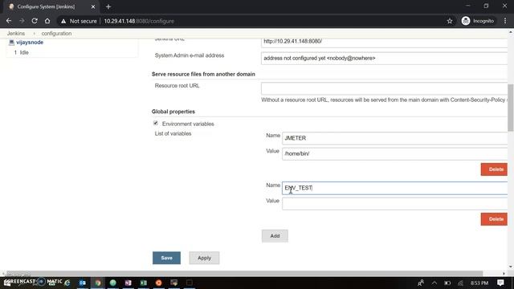Screen dimensions: 514x289
Task: Click the horizontal page scrollbar
Action: (244, 273)
